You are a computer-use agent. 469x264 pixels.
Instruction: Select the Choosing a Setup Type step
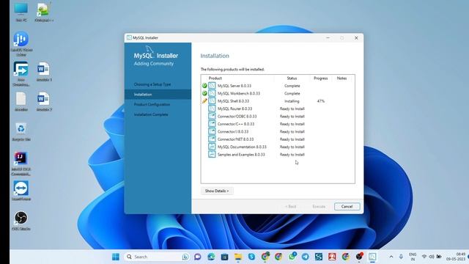pyautogui.click(x=152, y=84)
